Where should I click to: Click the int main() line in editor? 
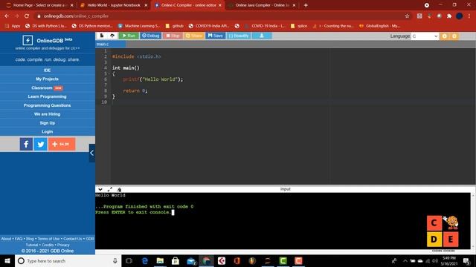point(126,67)
